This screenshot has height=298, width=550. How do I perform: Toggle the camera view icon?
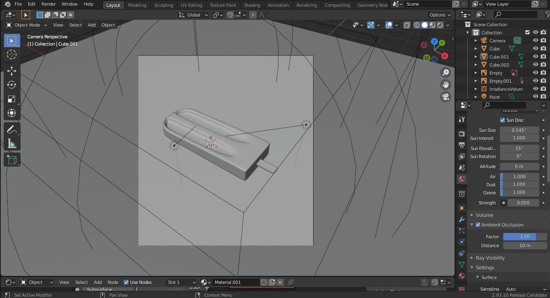[446, 97]
